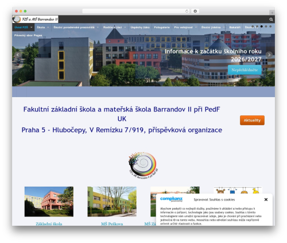
Task: Advance to the next slide with the right arrow
Action: (269, 55)
